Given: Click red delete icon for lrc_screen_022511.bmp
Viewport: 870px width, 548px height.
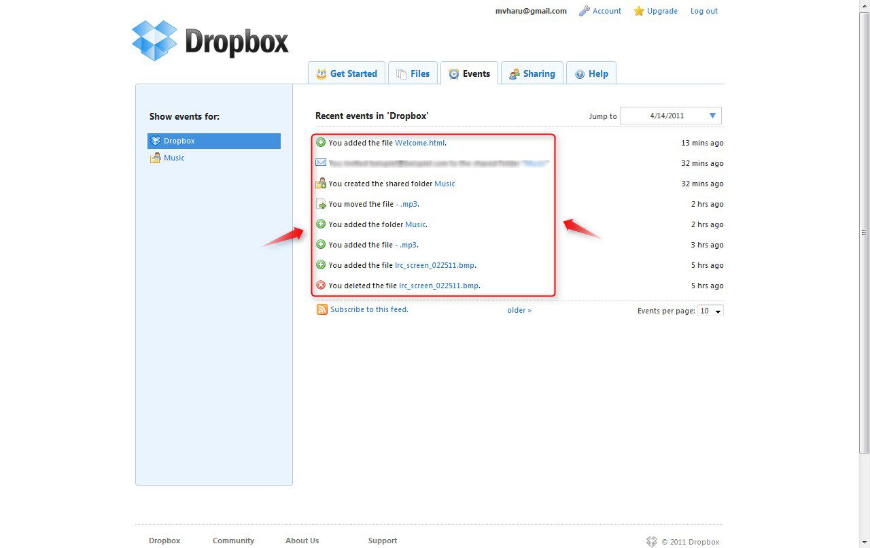Looking at the screenshot, I should [x=321, y=285].
